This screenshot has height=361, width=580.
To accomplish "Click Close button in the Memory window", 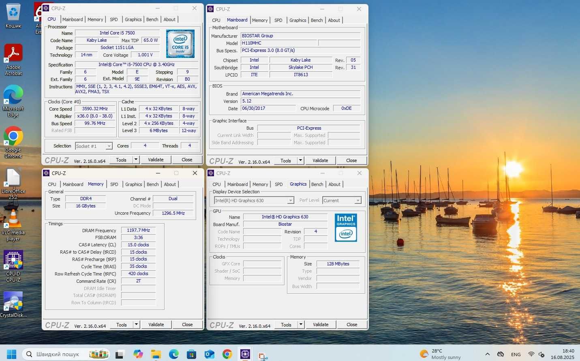I will tap(187, 325).
